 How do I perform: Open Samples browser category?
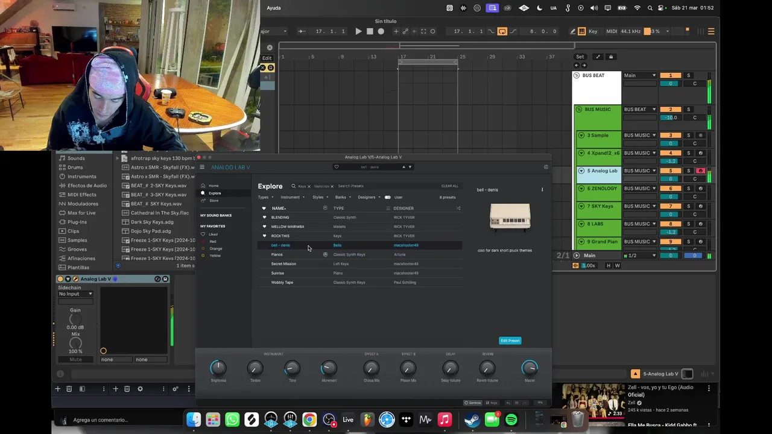[77, 240]
